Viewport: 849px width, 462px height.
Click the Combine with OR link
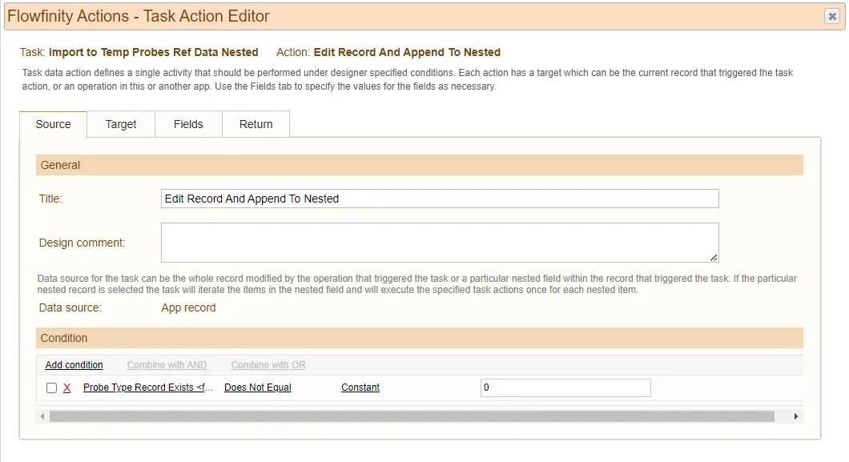[268, 365]
